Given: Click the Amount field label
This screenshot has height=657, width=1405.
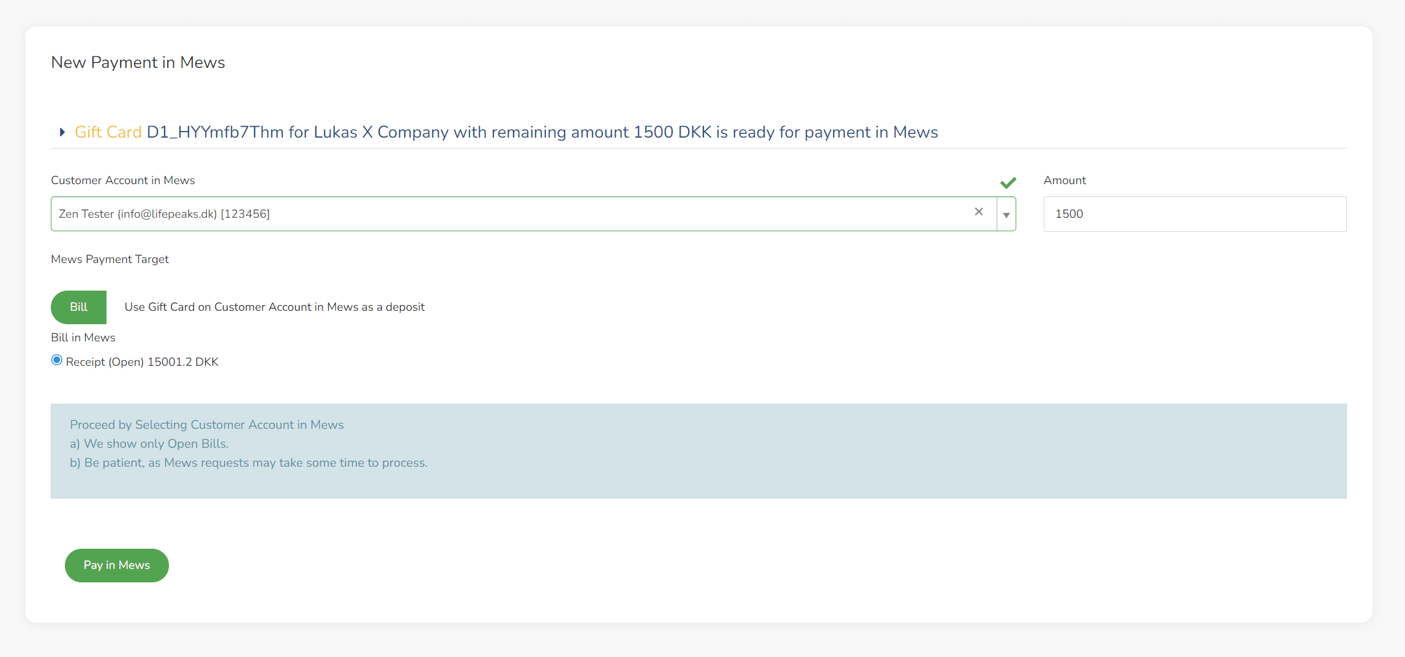Looking at the screenshot, I should point(1064,180).
